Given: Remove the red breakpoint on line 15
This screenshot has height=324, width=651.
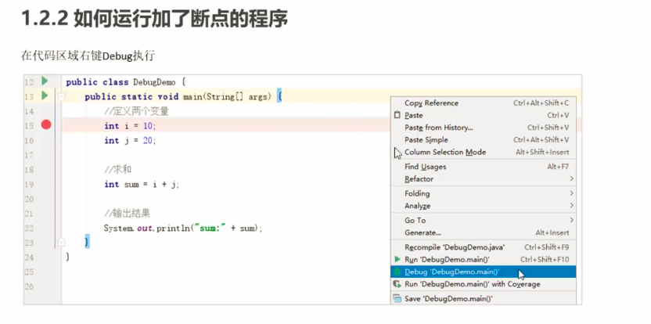Looking at the screenshot, I should click(46, 124).
